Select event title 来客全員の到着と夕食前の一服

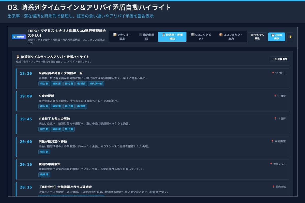click(x=60, y=73)
